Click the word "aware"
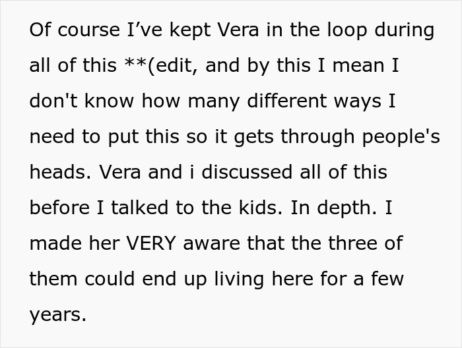 (212, 245)
